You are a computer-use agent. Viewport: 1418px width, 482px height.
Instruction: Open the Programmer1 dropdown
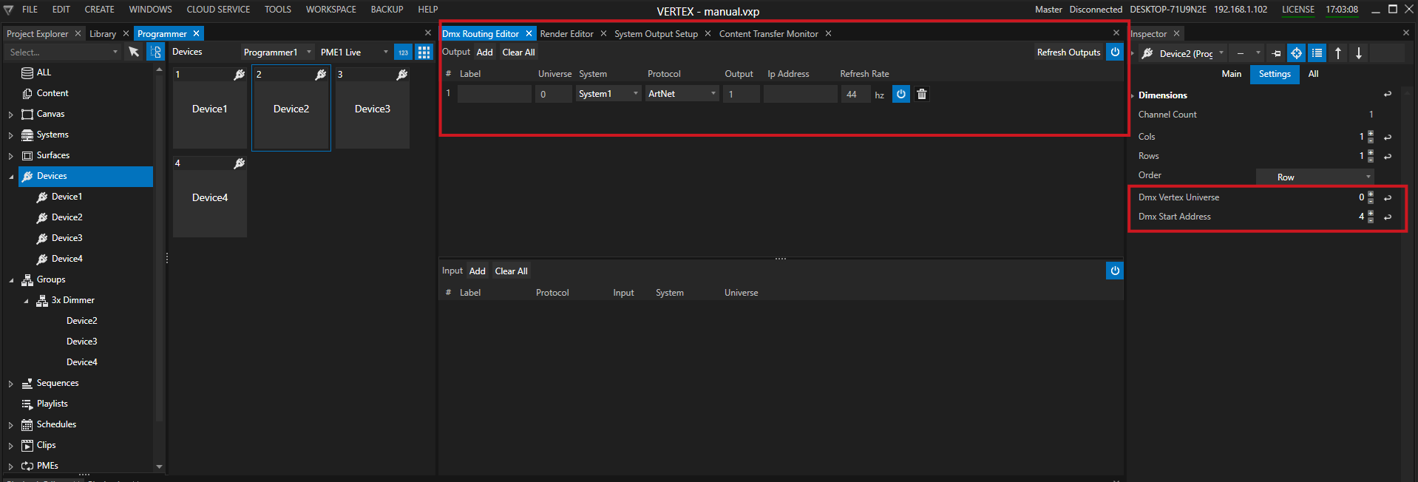pyautogui.click(x=277, y=52)
